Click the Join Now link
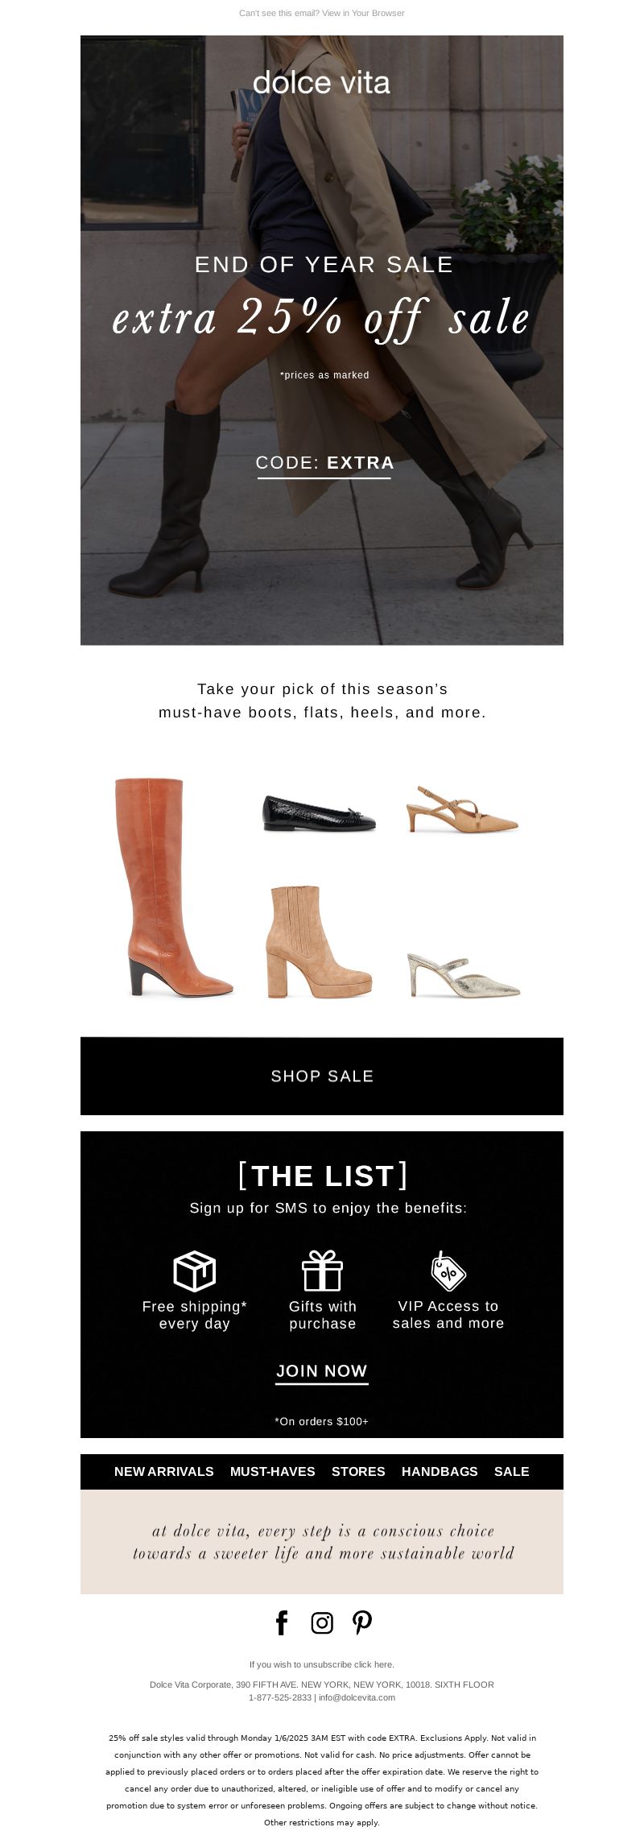The height and width of the screenshot is (1831, 644). point(322,1371)
